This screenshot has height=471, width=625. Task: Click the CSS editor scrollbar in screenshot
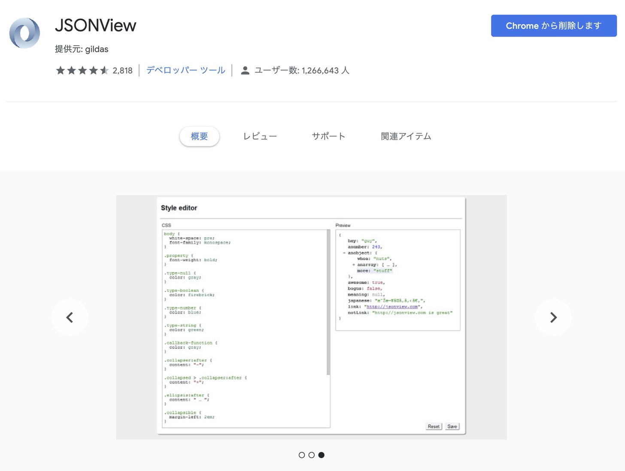tap(328, 303)
